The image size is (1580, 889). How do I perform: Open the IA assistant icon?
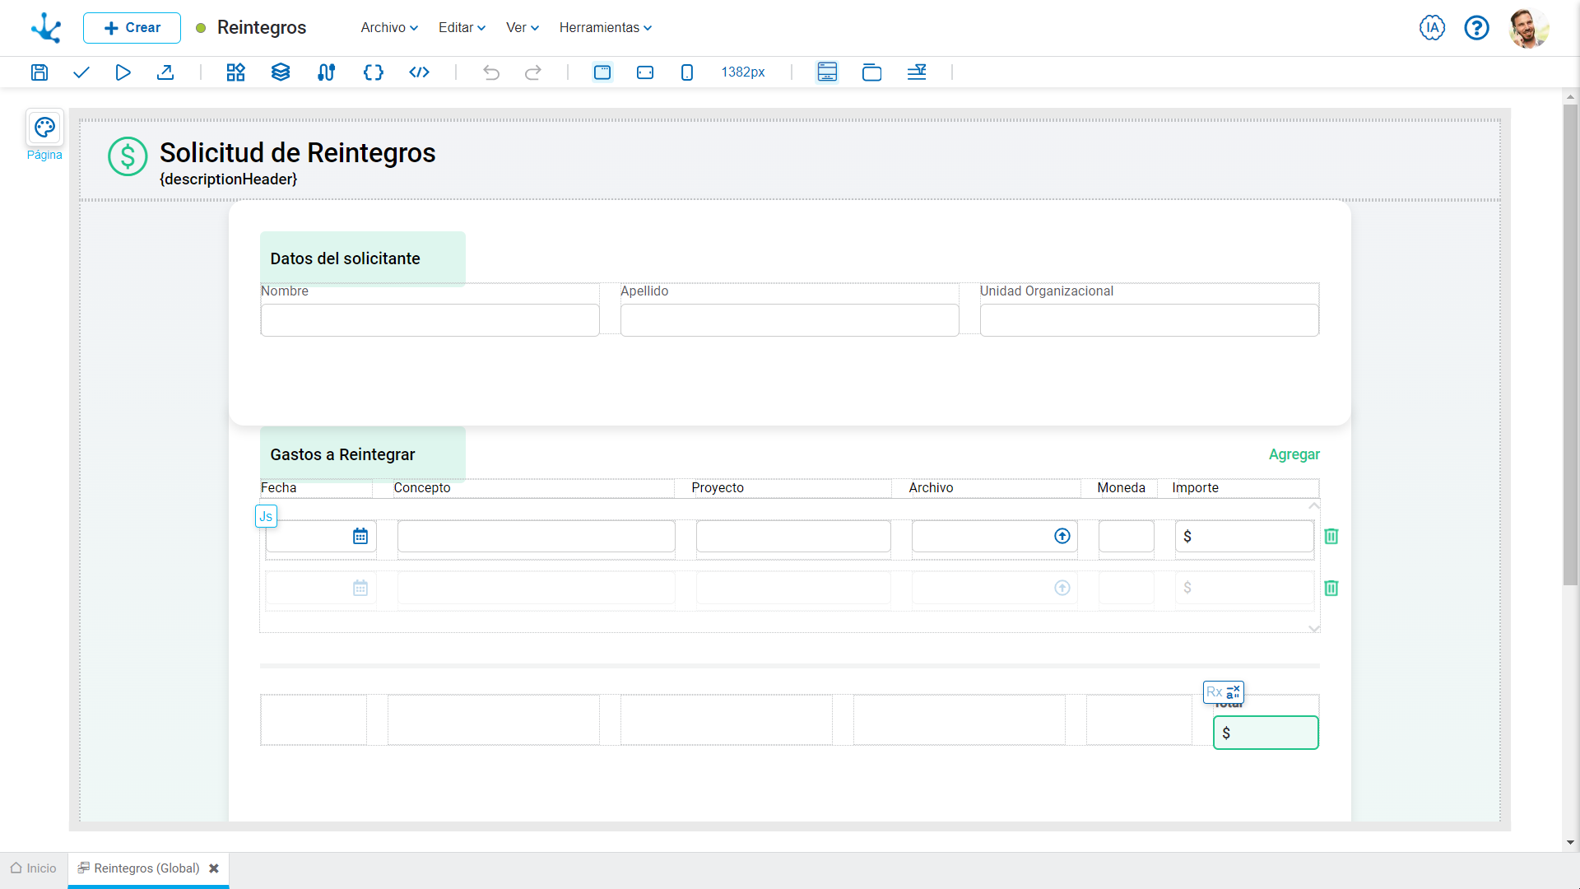1432,28
